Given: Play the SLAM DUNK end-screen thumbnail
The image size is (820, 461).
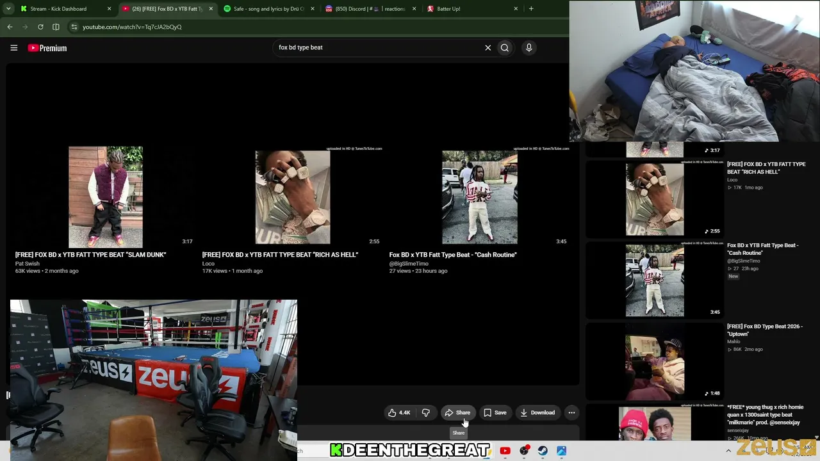Looking at the screenshot, I should (x=106, y=197).
